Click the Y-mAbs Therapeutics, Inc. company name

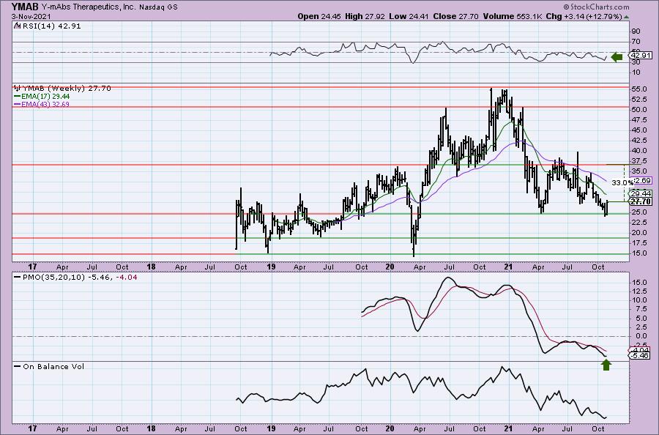tap(89, 7)
